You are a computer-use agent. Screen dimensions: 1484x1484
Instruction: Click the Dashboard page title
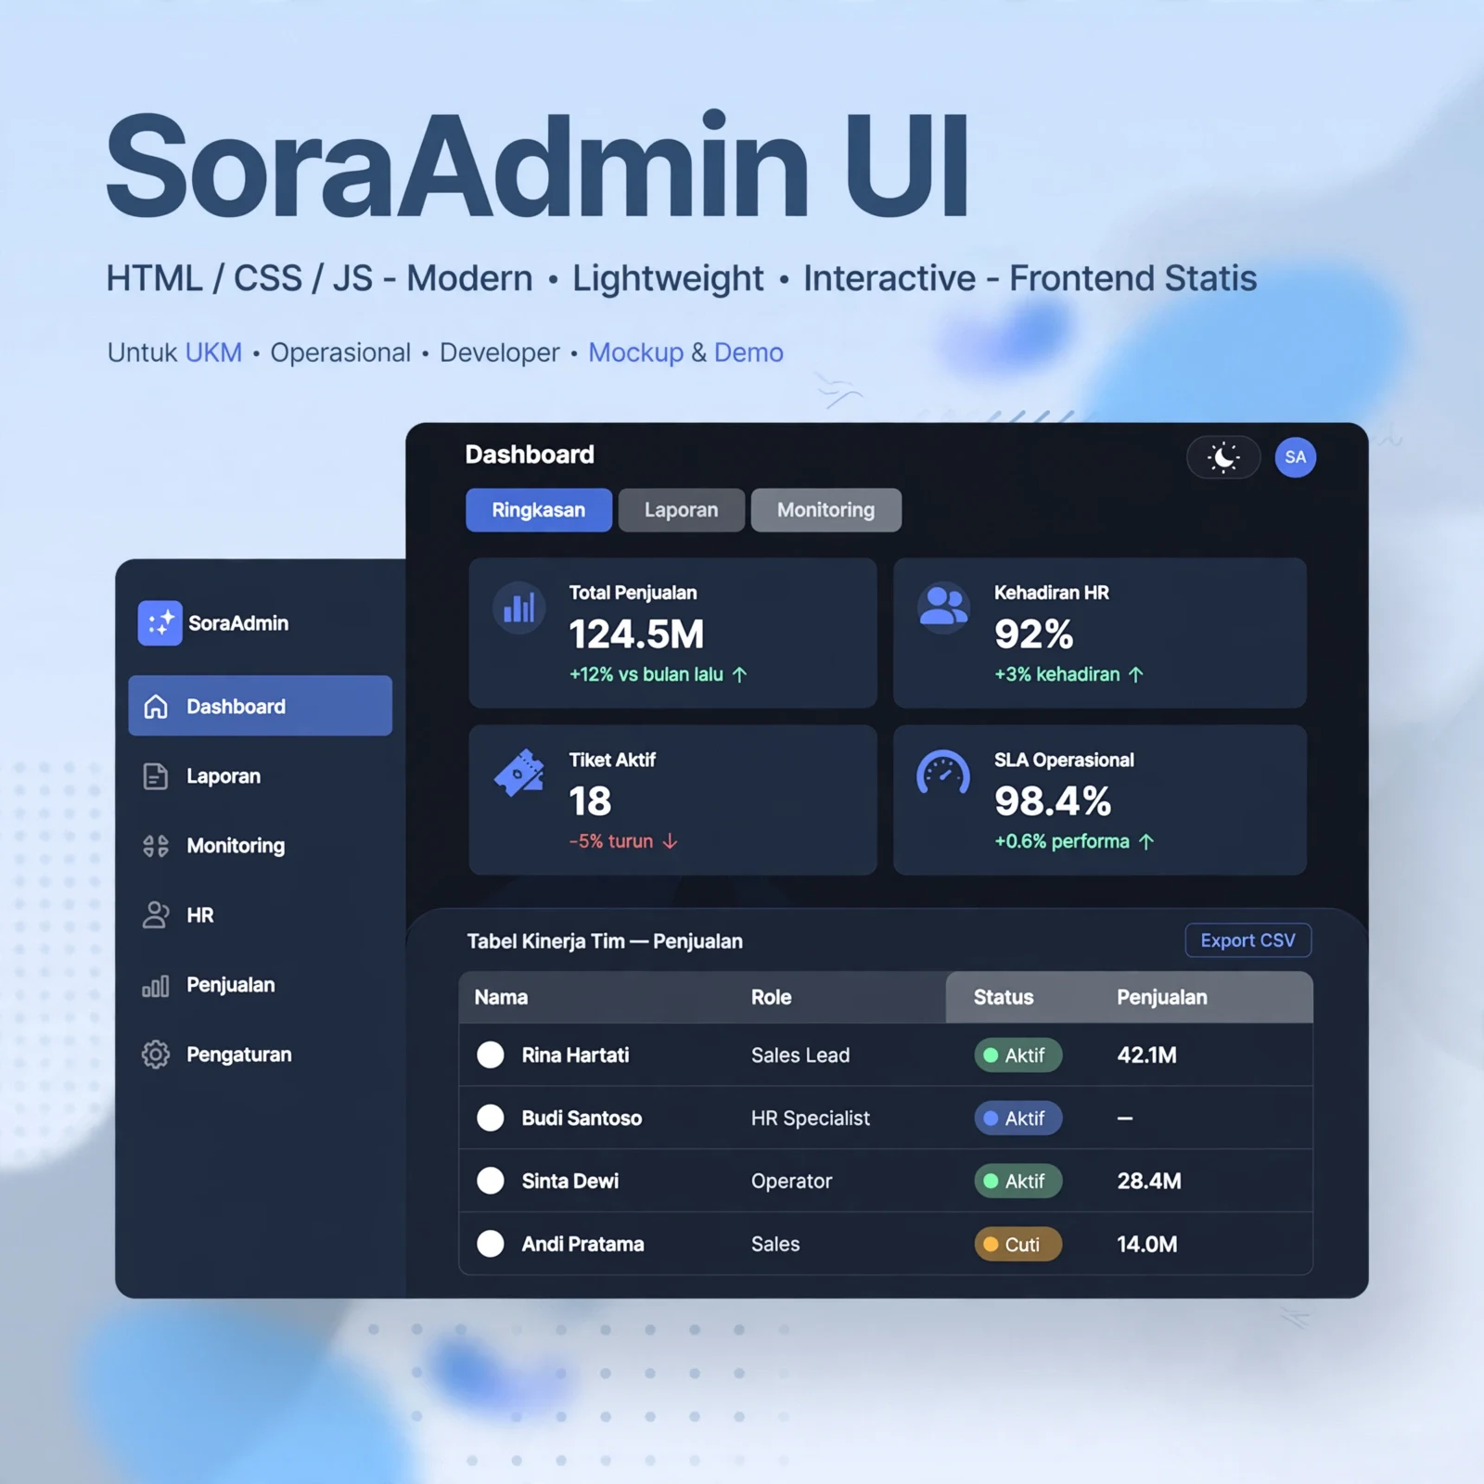(x=530, y=454)
